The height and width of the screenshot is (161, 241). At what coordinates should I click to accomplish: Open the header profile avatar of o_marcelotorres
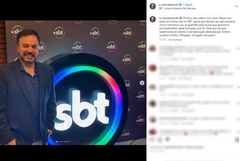(x=153, y=6)
